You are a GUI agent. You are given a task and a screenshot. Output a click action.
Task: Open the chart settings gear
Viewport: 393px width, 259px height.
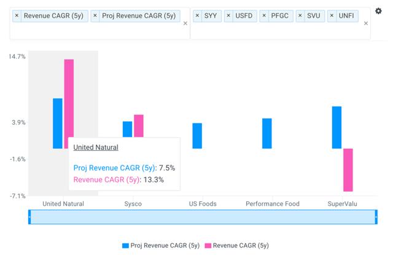click(378, 11)
